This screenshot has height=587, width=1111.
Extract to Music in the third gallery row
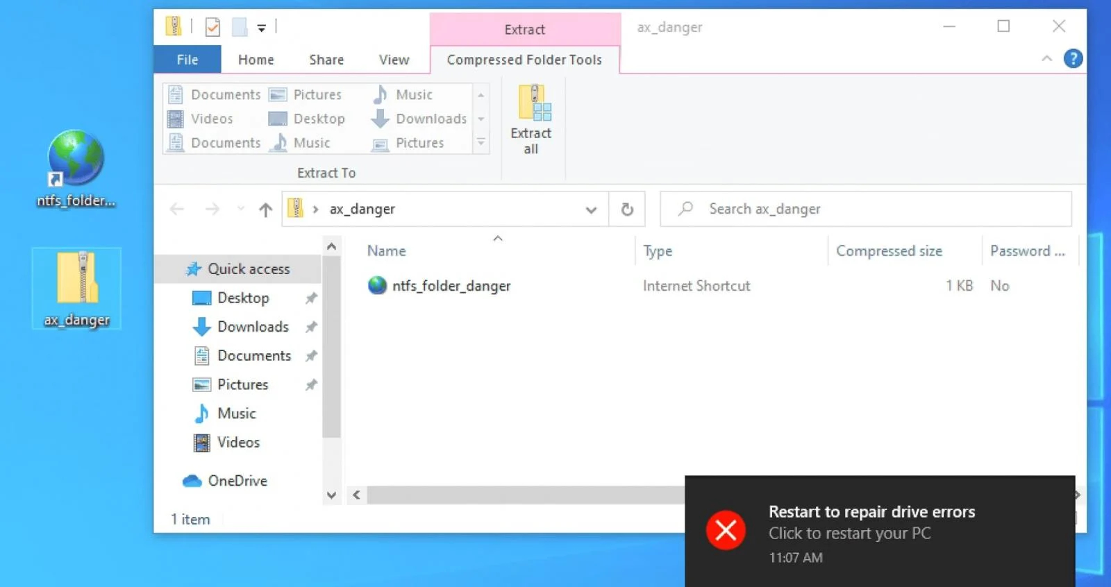coord(300,143)
